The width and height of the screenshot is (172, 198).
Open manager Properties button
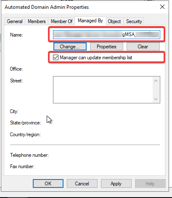tap(106, 47)
